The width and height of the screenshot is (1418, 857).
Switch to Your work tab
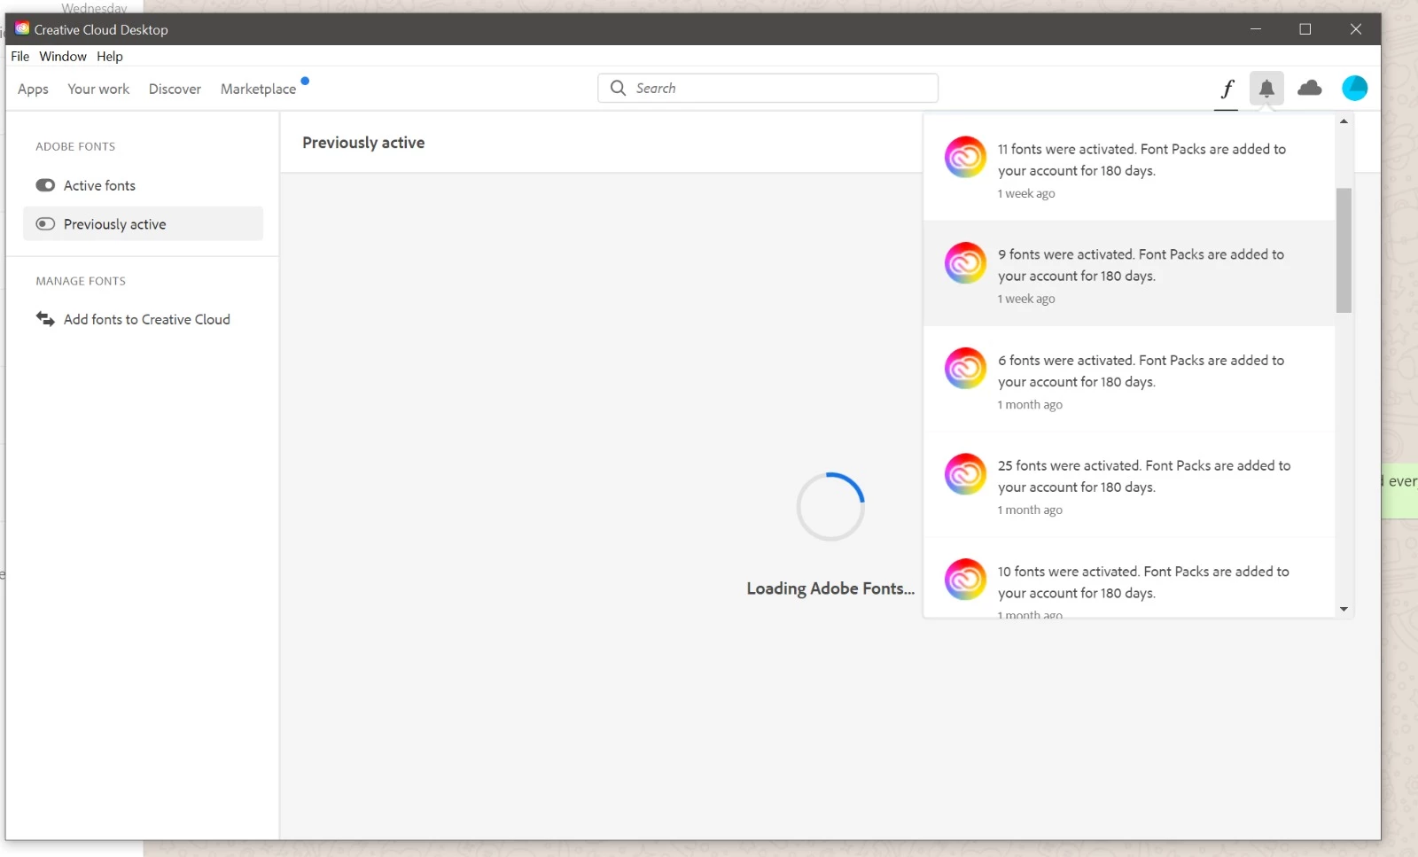click(x=98, y=89)
